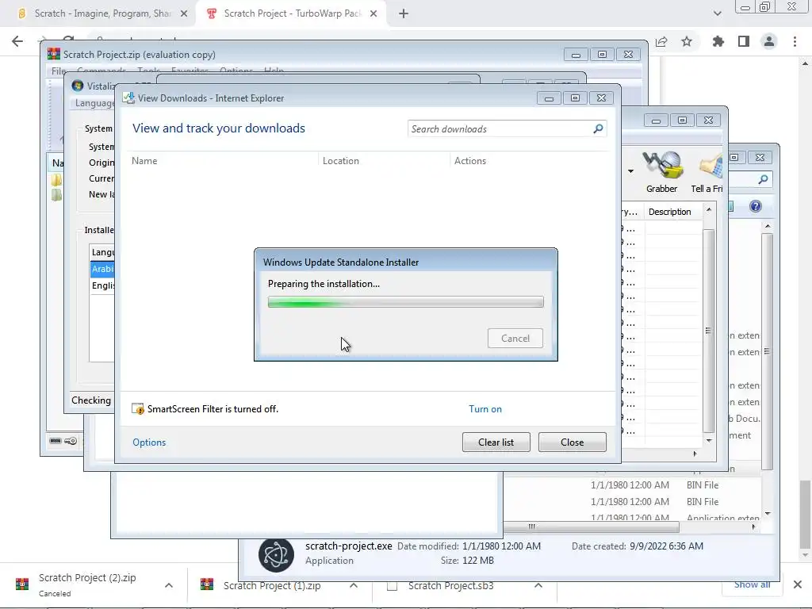Click the search icon in the Explorer window
The height and width of the screenshot is (609, 812).
click(x=763, y=180)
